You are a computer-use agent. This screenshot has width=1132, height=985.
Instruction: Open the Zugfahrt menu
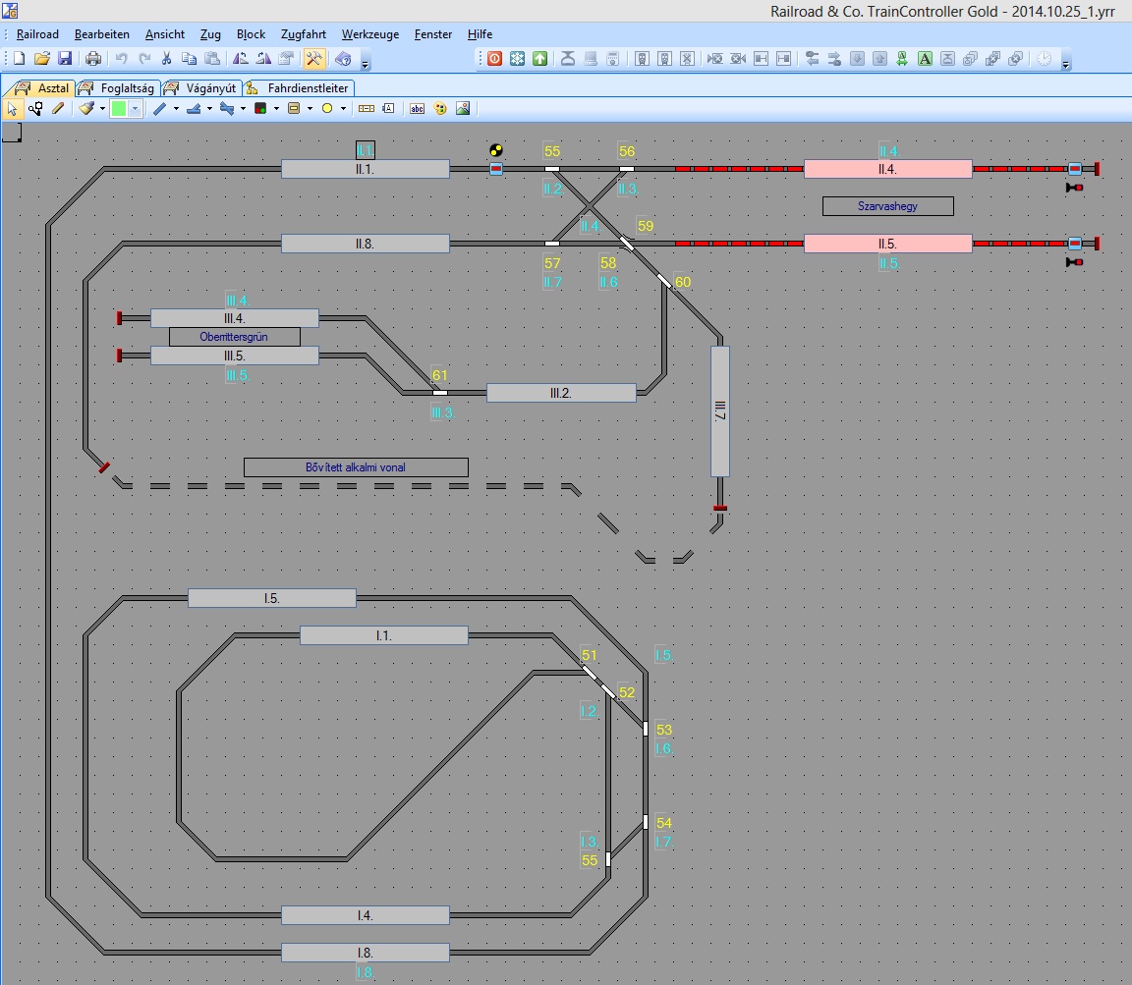(303, 34)
